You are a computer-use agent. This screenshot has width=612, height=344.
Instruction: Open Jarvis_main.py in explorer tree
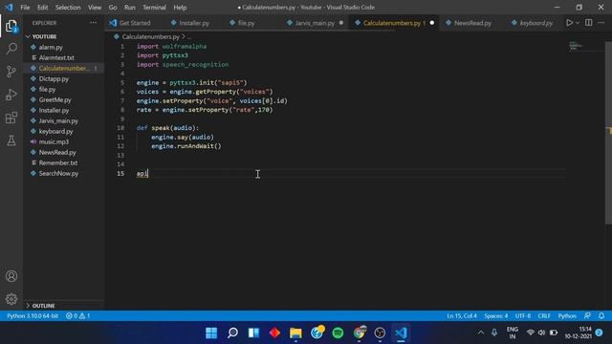pos(58,121)
